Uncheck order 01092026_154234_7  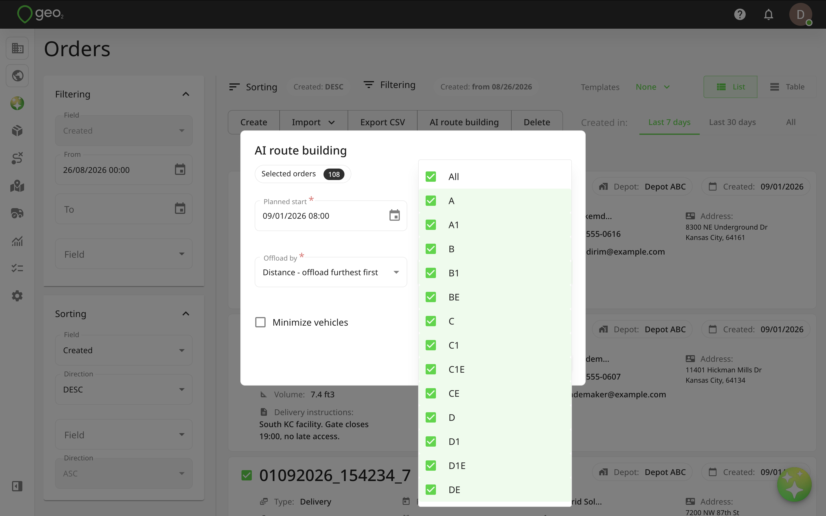[x=246, y=475]
